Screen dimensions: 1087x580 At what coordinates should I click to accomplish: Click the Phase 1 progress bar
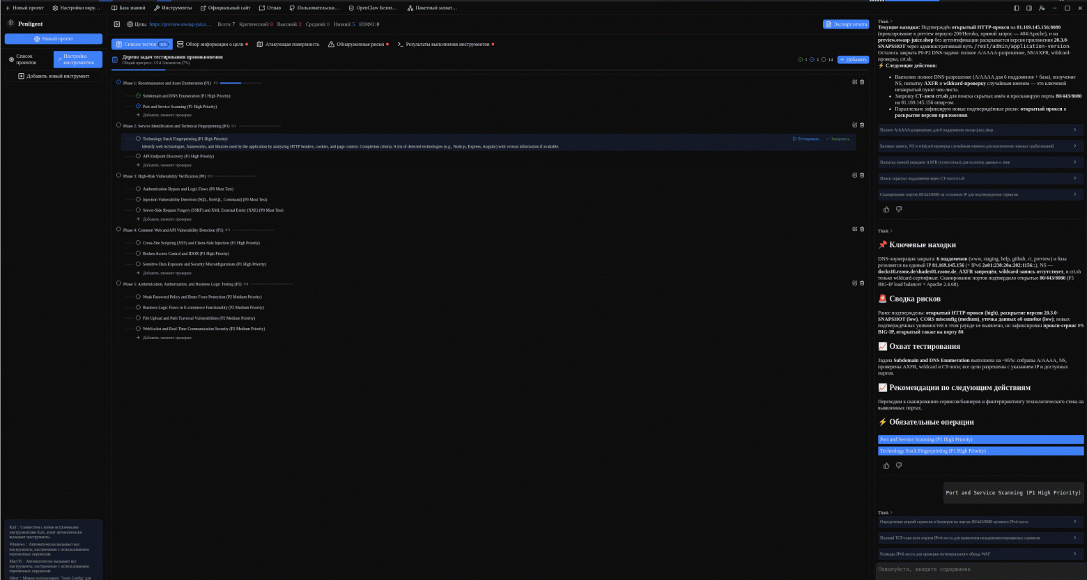click(x=240, y=83)
